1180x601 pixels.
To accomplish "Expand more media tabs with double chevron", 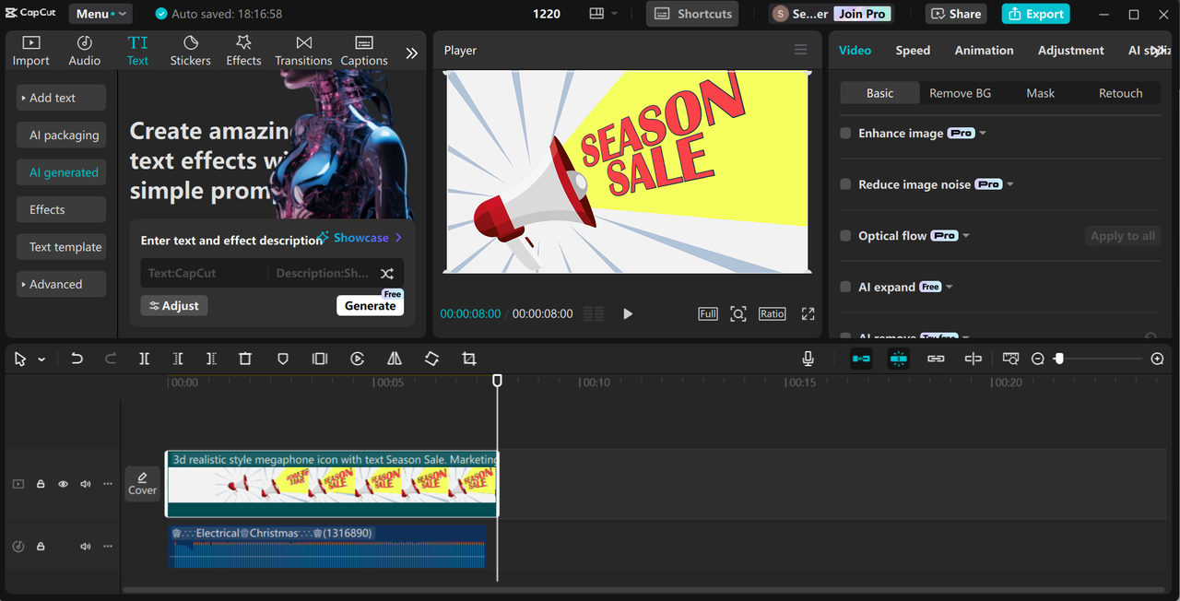I will [x=412, y=53].
